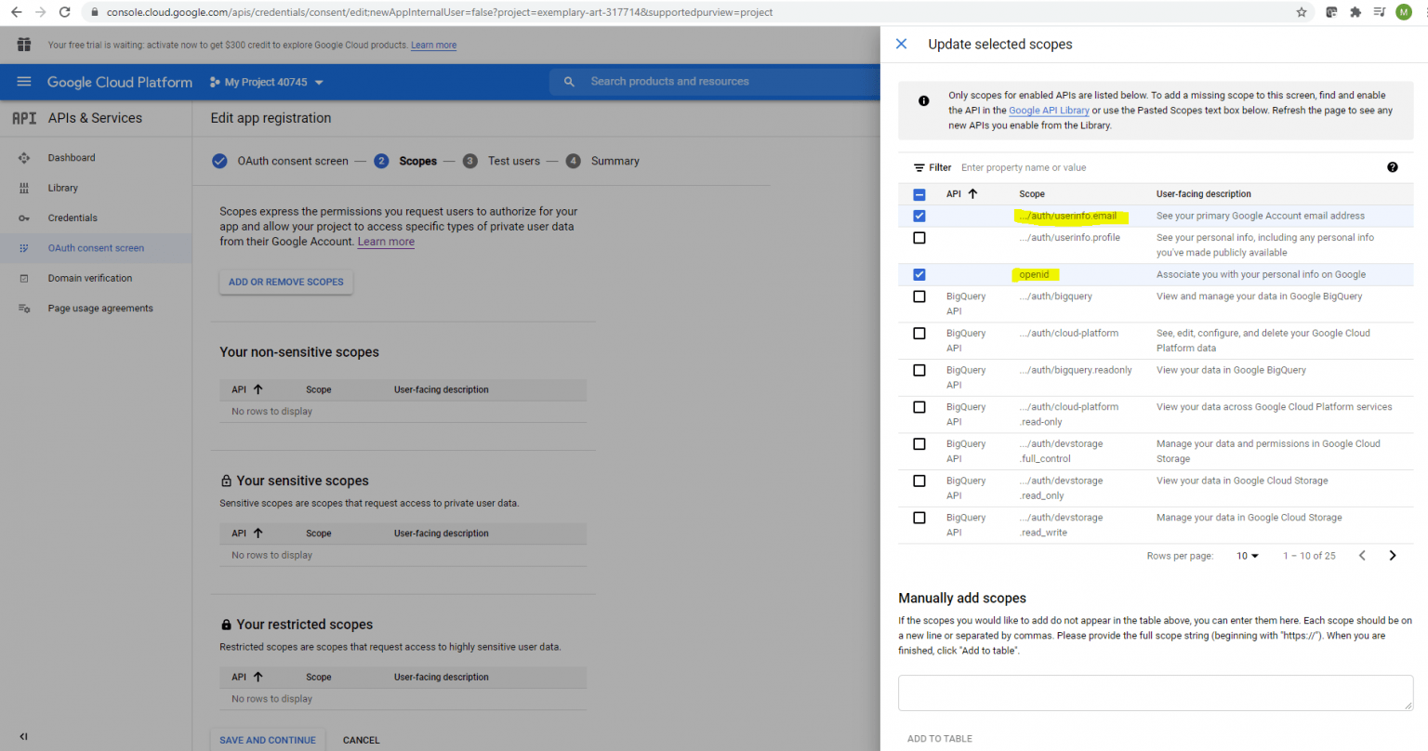Open the hamburger navigation menu
Screen dimensions: 1428x751
pyautogui.click(x=24, y=82)
